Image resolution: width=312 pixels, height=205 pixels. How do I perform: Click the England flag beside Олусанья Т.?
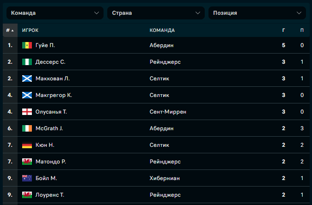[x=27, y=112]
